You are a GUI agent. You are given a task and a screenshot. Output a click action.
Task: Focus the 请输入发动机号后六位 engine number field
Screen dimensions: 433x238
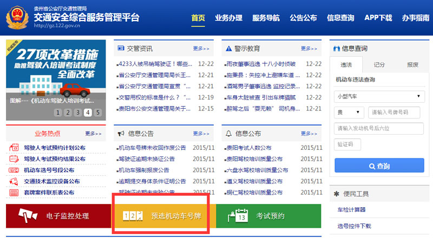coord(378,128)
